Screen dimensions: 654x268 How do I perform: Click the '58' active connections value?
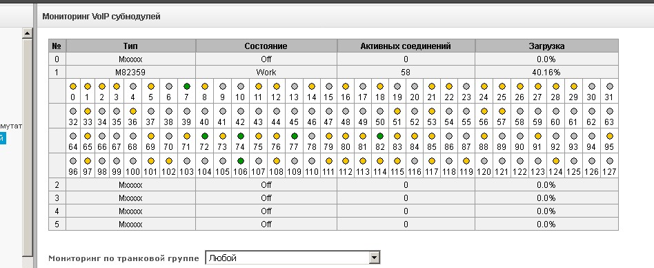click(406, 73)
